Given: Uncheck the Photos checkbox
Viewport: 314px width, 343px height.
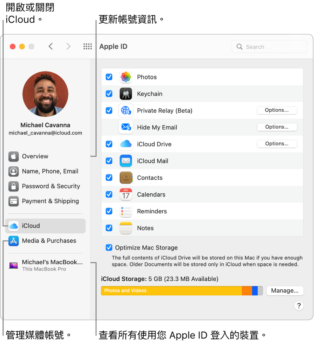Looking at the screenshot, I should pyautogui.click(x=109, y=77).
